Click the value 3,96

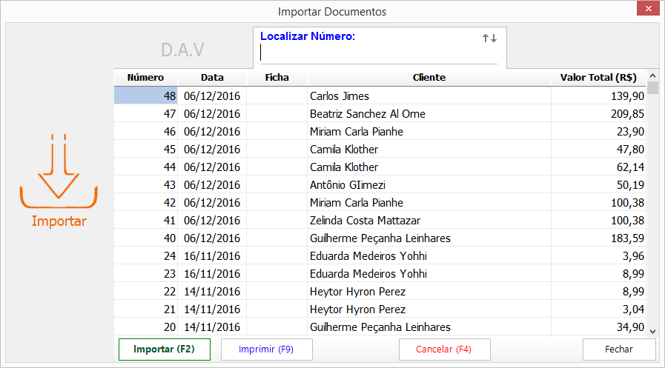[633, 256]
